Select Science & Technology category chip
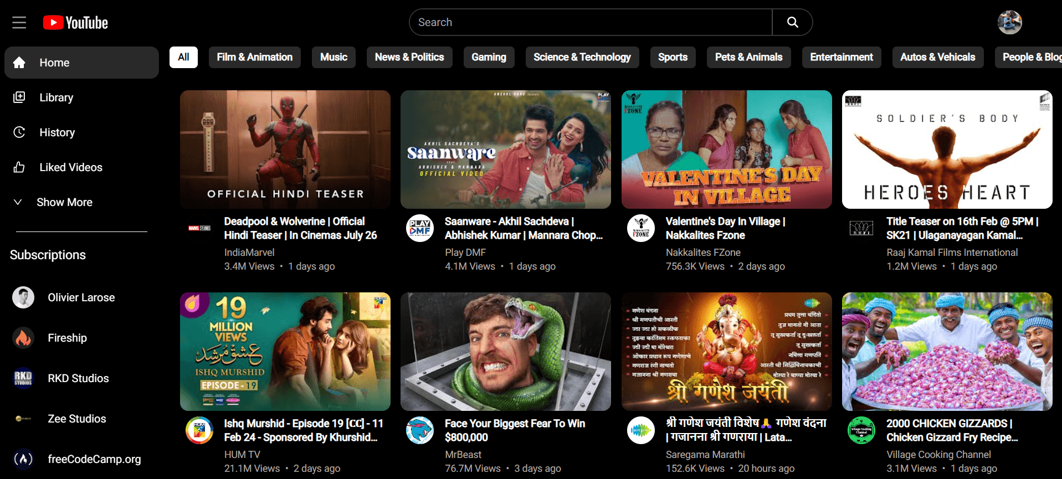This screenshot has width=1062, height=479. coord(582,57)
